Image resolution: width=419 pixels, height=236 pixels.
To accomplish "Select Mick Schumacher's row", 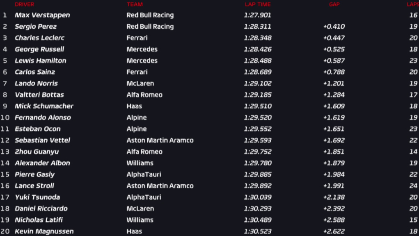I will 209,106.
